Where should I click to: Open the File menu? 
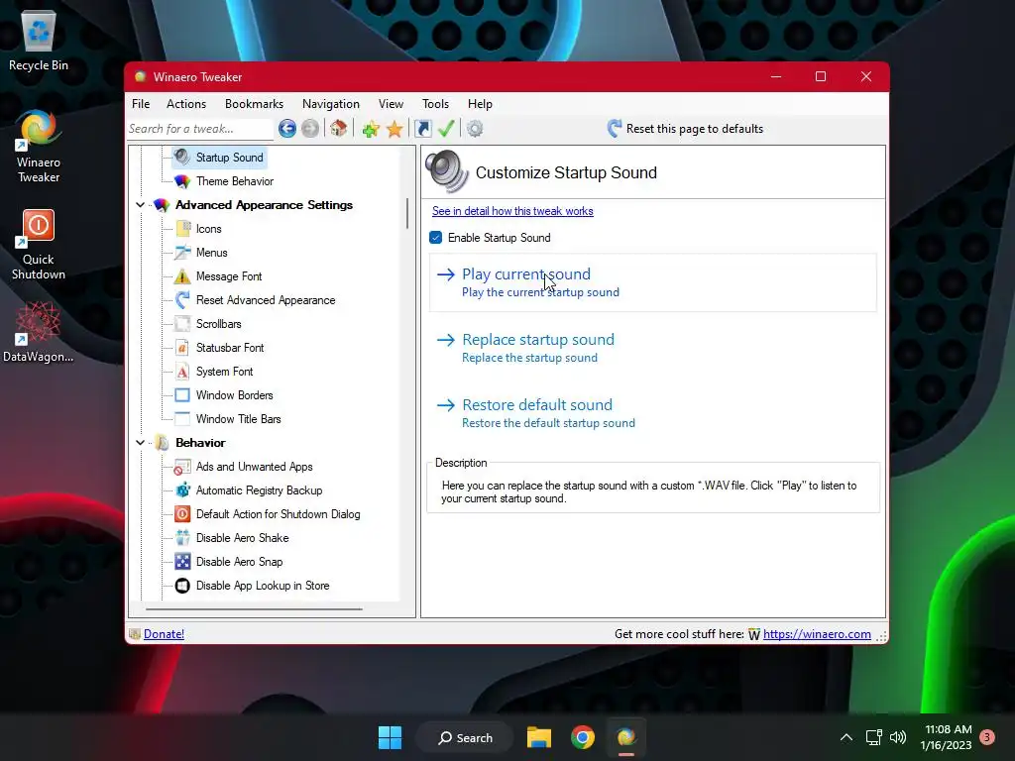click(141, 103)
